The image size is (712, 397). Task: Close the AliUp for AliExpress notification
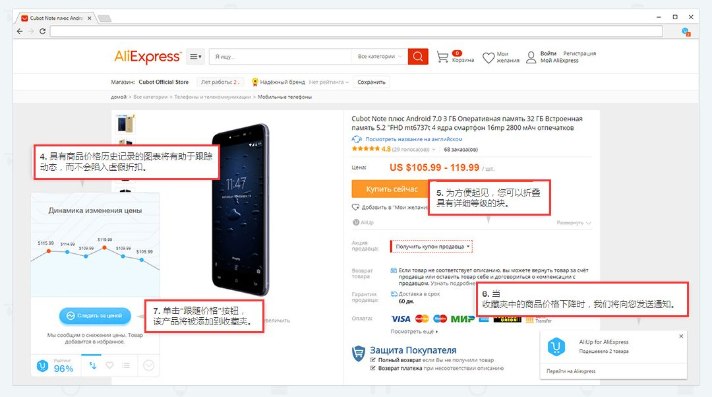681,336
